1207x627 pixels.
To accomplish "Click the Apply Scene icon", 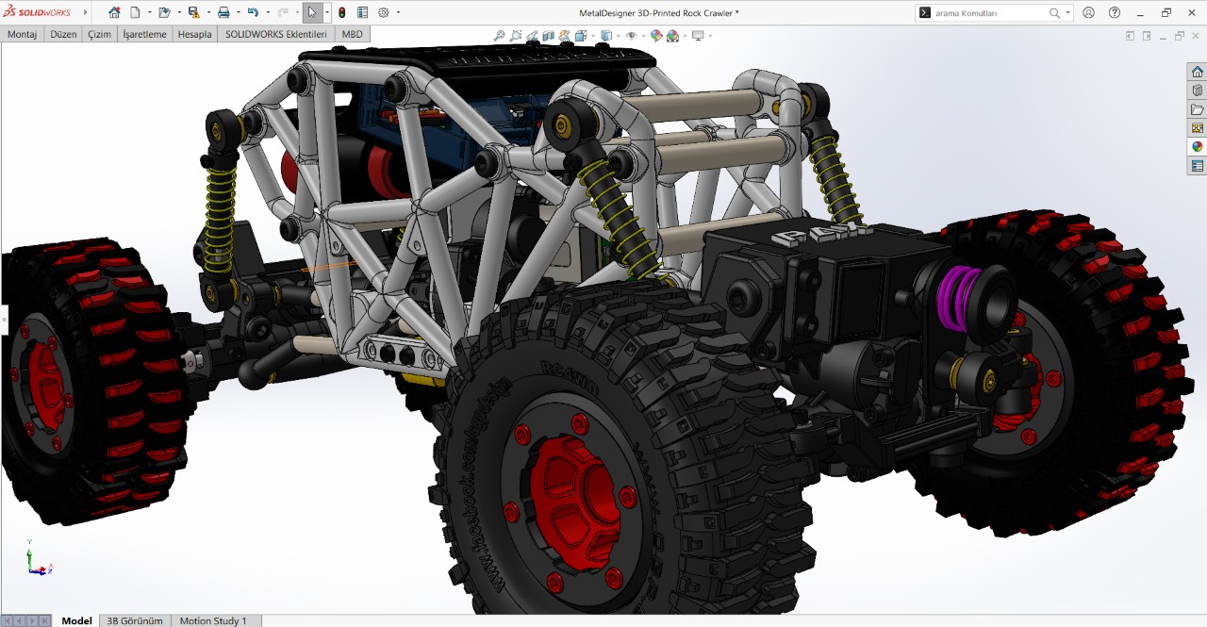I will coord(672,36).
